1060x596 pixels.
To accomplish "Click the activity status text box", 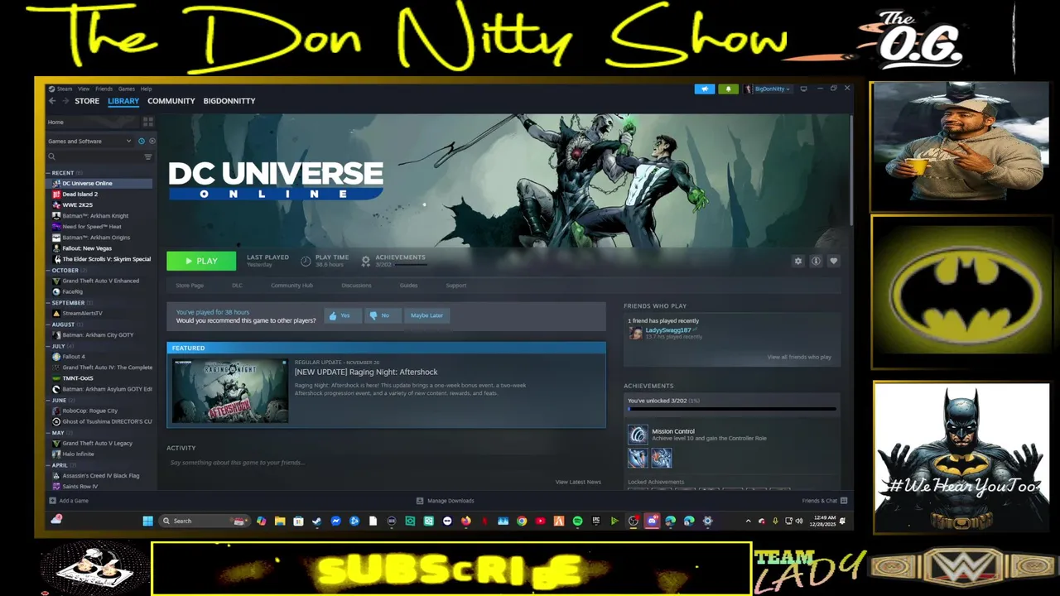I will (x=386, y=463).
